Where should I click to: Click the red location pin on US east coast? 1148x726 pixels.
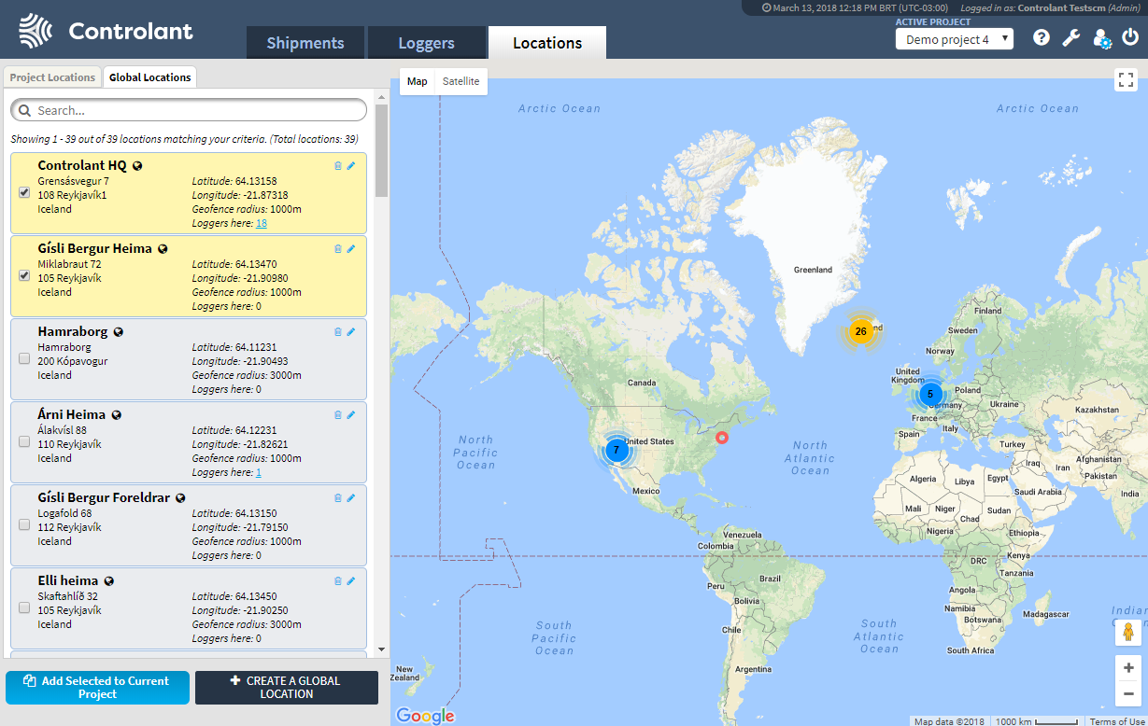click(721, 437)
